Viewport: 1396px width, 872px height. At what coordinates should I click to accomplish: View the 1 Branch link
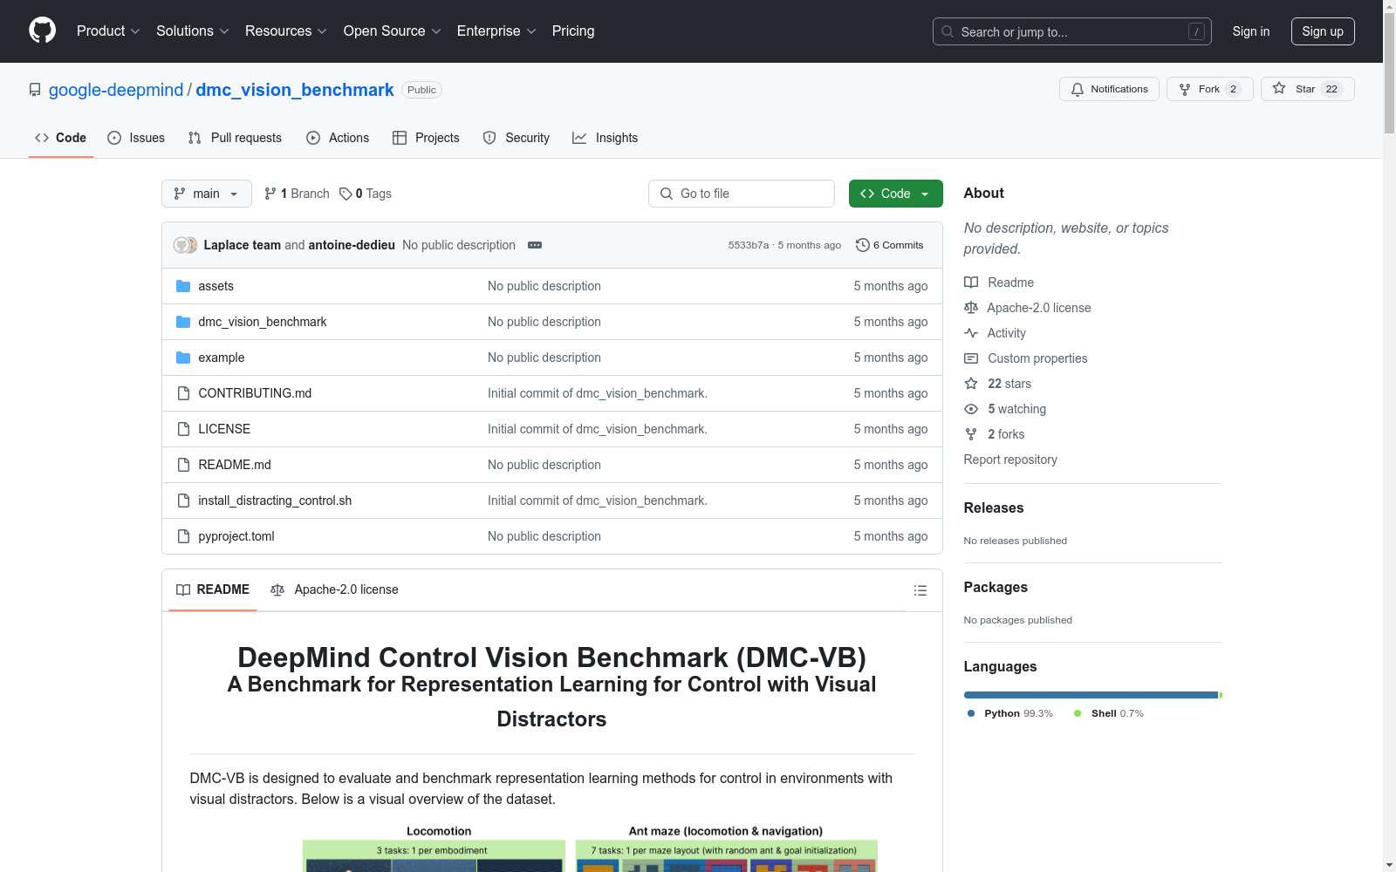[297, 194]
